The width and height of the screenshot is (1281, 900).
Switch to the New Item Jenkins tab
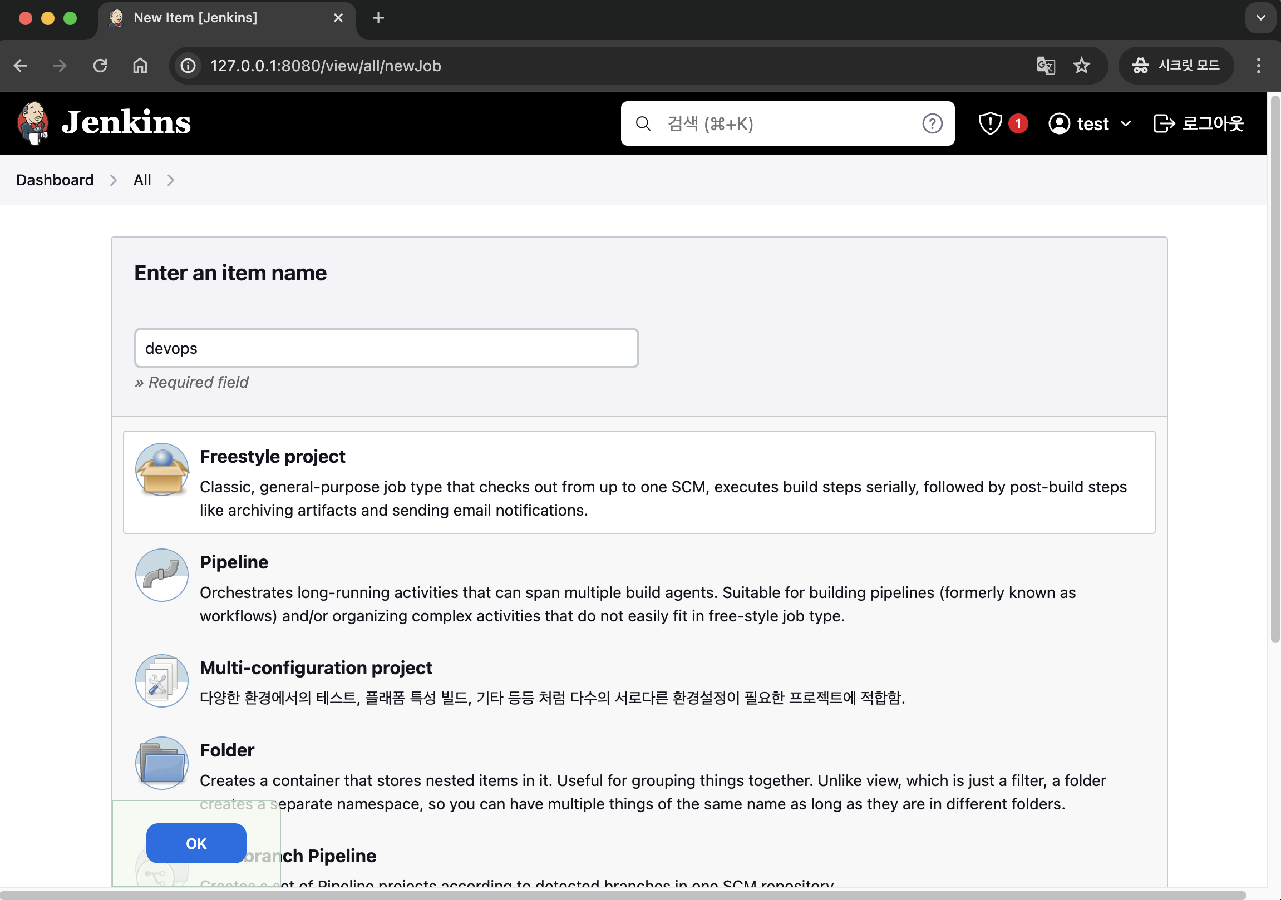[x=195, y=18]
